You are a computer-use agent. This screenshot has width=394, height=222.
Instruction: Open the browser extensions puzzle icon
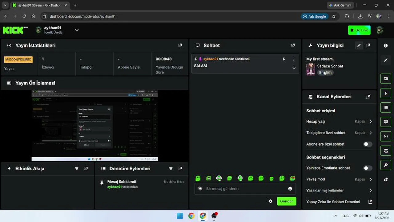(347, 16)
